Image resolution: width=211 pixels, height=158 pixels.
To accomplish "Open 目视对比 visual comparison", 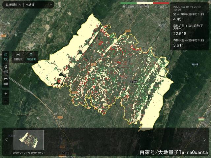I will [x=18, y=57].
